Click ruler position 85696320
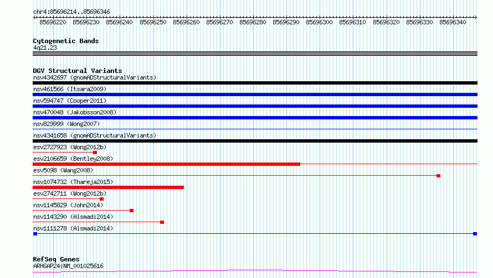This screenshot has width=493, height=278. point(386,22)
